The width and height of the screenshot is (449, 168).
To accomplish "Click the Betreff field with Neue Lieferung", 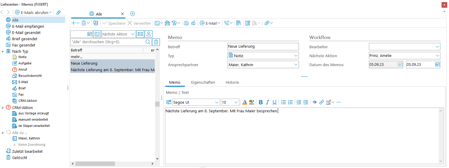I will click(263, 46).
